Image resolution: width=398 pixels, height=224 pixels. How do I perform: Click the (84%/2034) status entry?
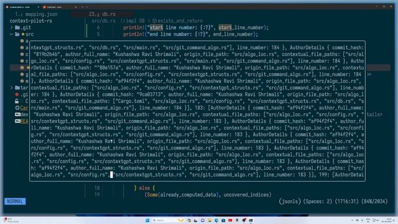(374, 202)
